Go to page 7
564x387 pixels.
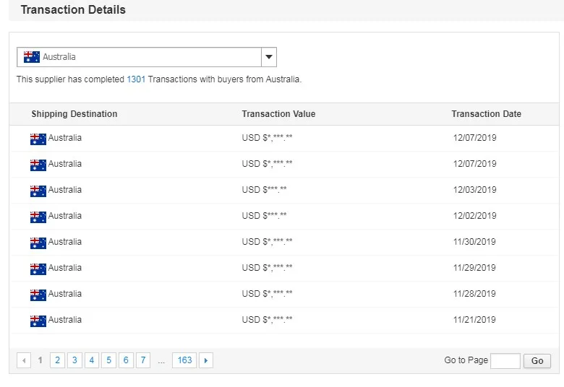pos(143,360)
